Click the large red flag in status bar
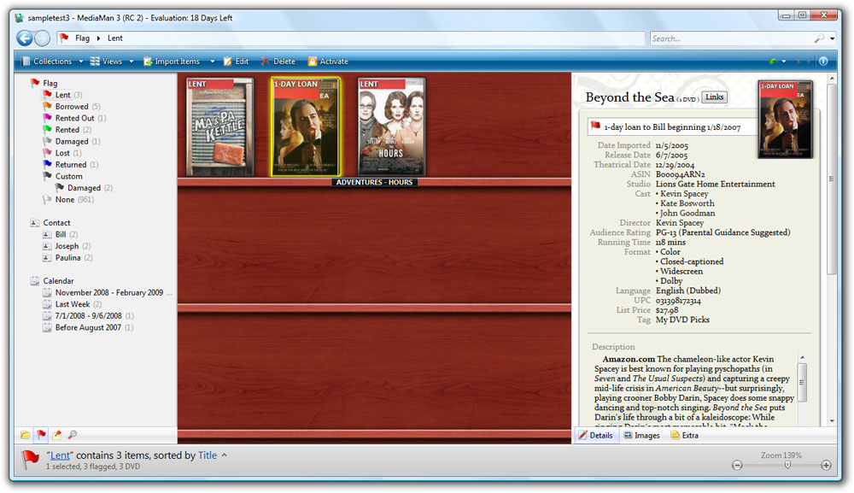The width and height of the screenshot is (854, 493). pos(31,458)
